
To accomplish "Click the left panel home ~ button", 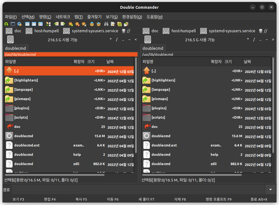I will [129, 39].
